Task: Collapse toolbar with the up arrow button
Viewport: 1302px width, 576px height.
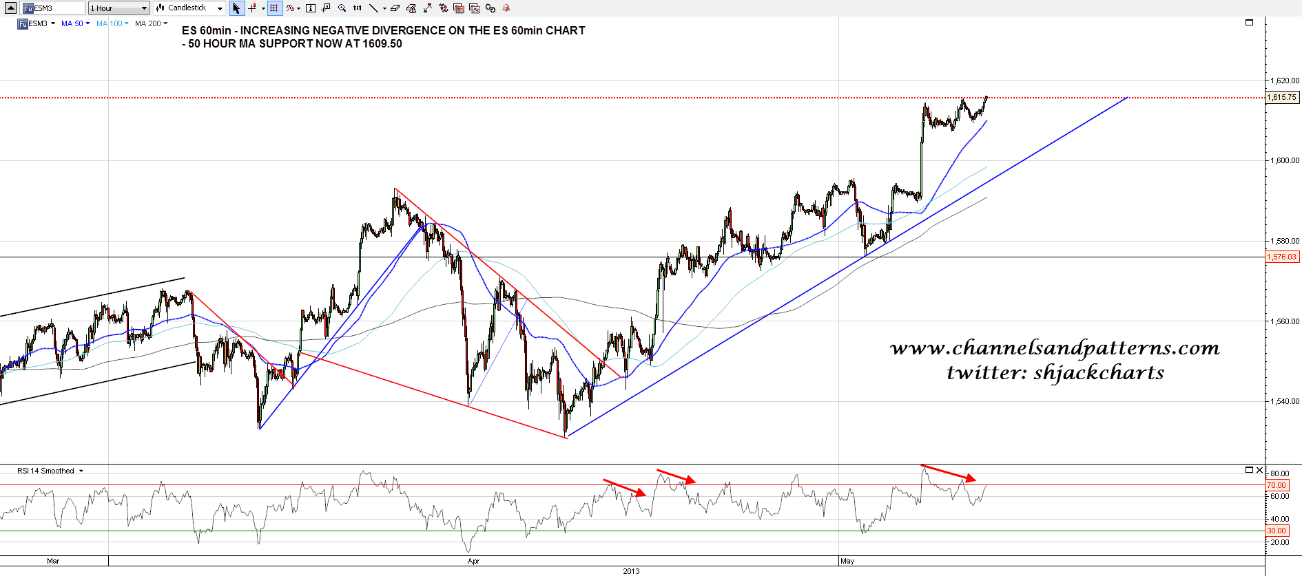Action: [10, 8]
